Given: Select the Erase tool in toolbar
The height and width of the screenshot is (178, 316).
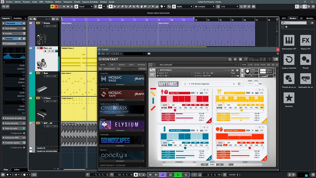Looking at the screenshot, I should click(x=122, y=6).
